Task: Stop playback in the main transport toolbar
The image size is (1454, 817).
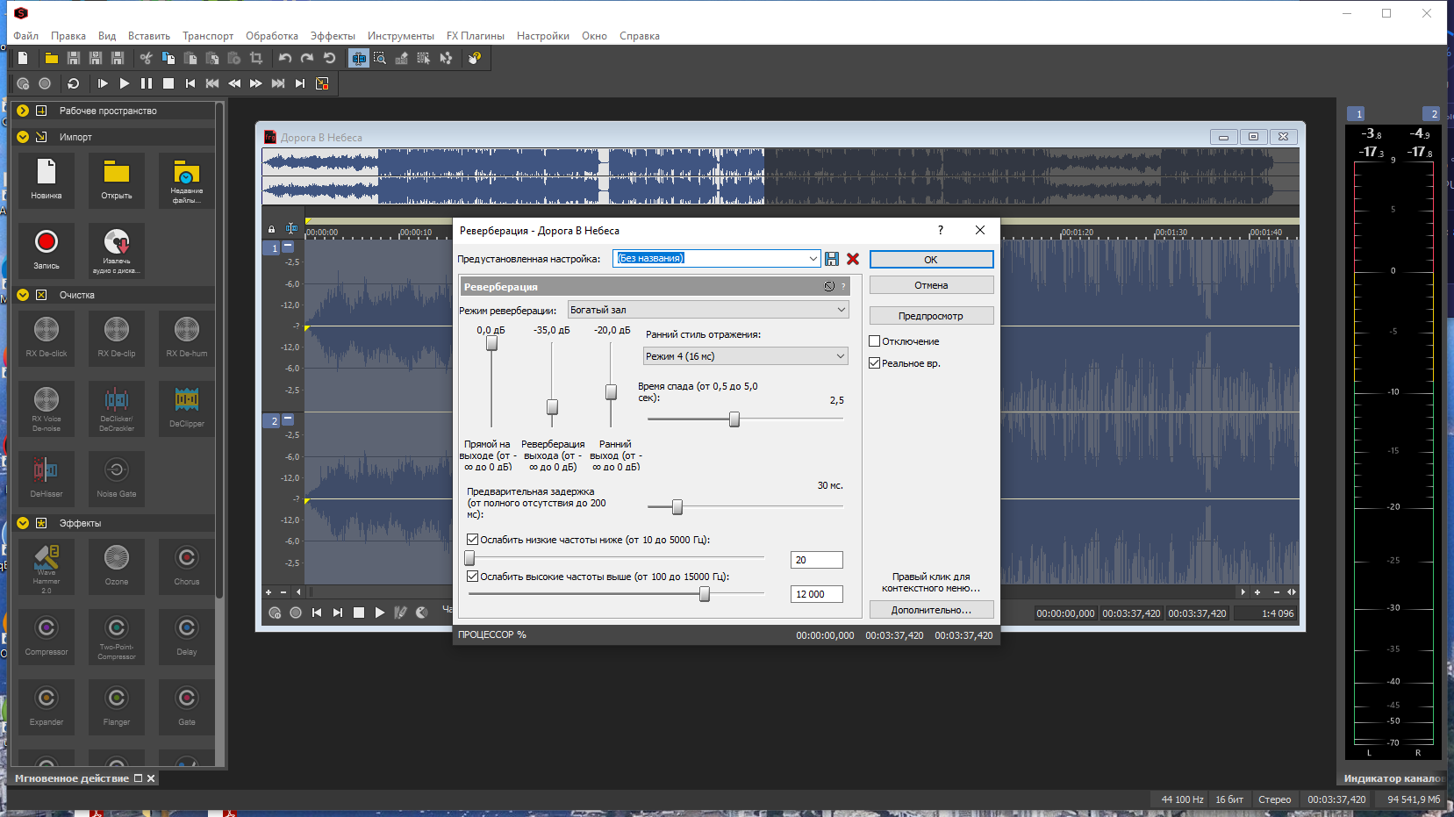Action: (x=168, y=83)
